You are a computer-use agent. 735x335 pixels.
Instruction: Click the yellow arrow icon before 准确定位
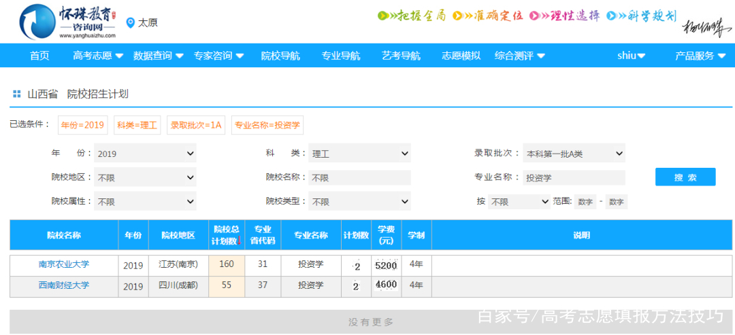click(x=457, y=16)
